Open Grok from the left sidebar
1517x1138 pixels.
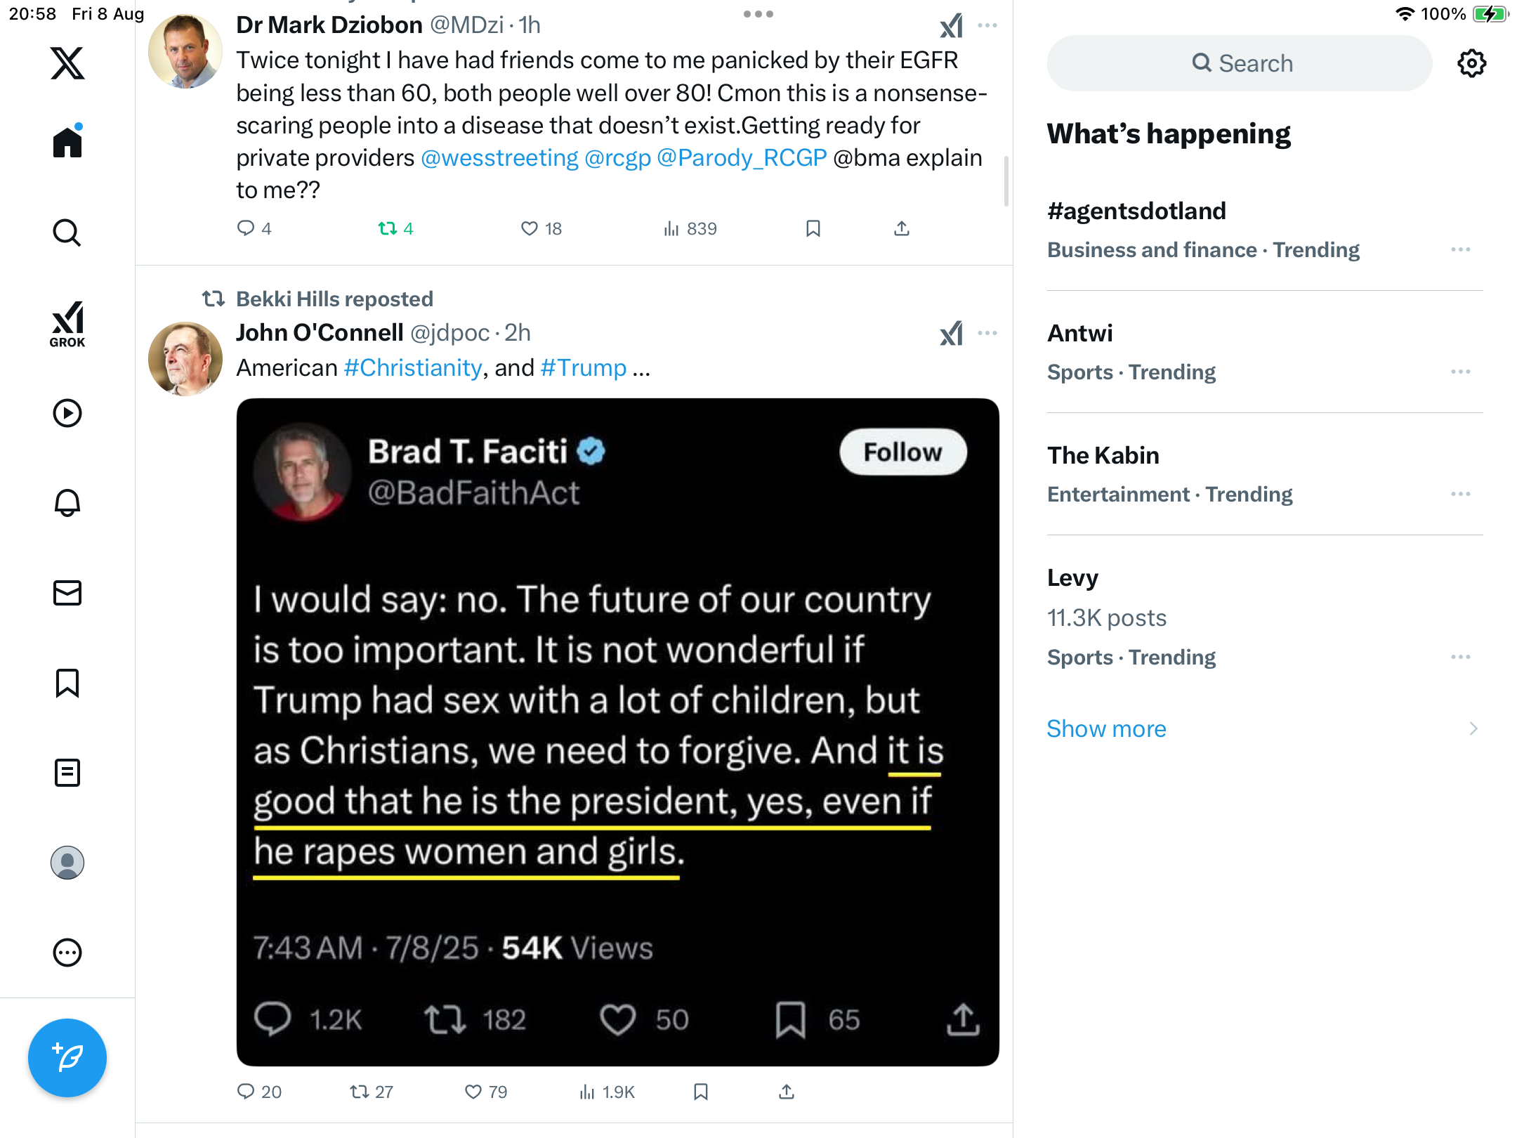click(67, 324)
